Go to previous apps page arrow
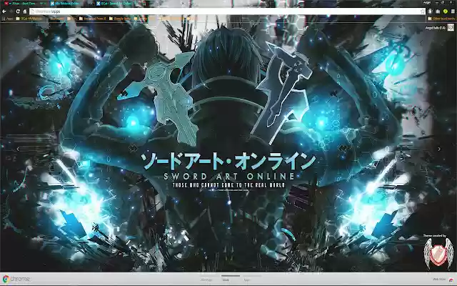The image size is (457, 286). (18, 149)
